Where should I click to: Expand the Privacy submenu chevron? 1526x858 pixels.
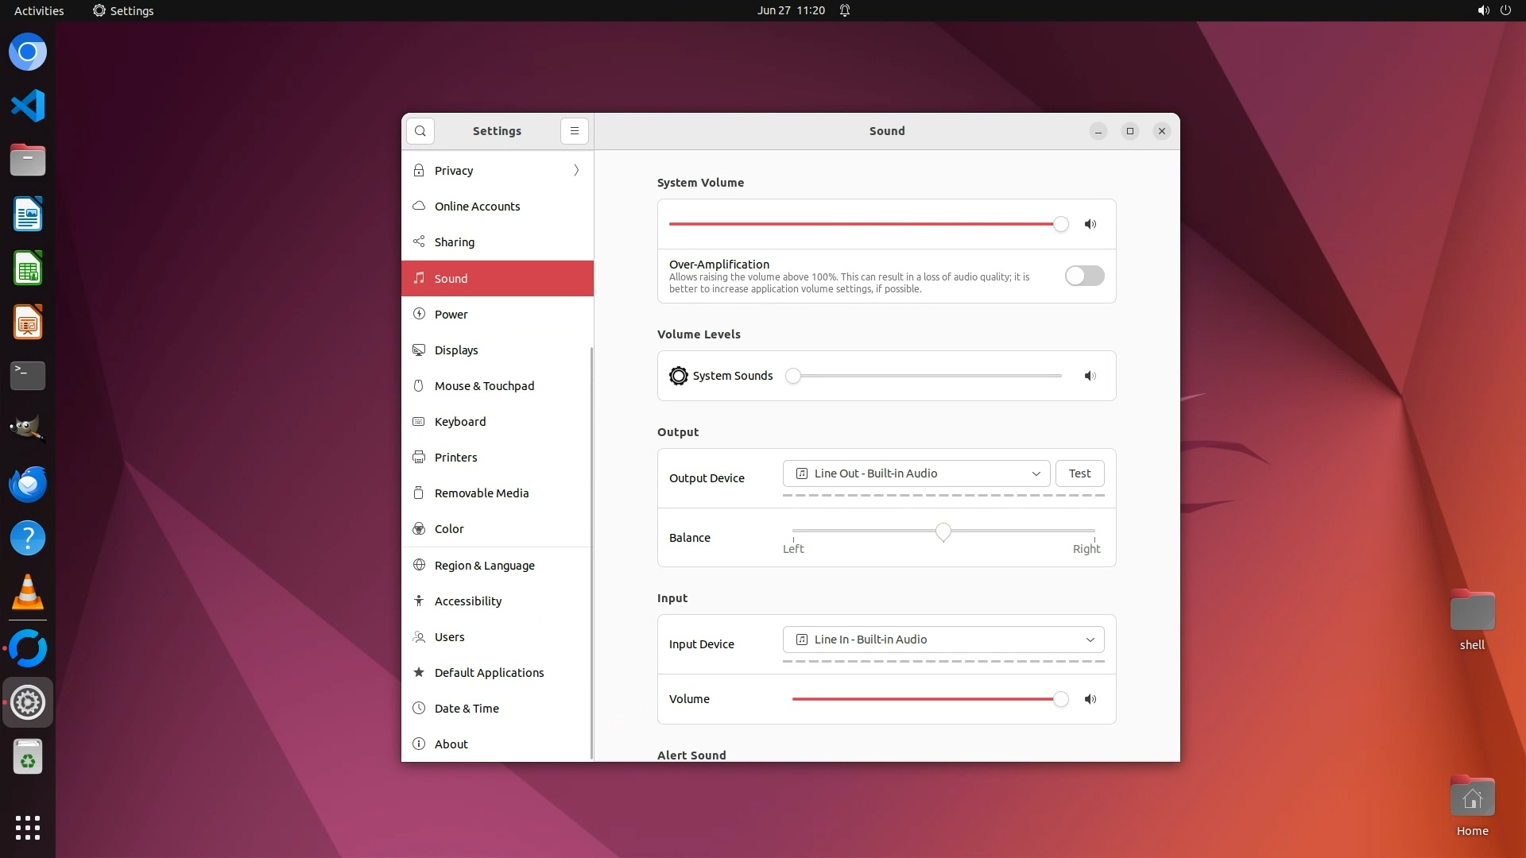pos(576,171)
